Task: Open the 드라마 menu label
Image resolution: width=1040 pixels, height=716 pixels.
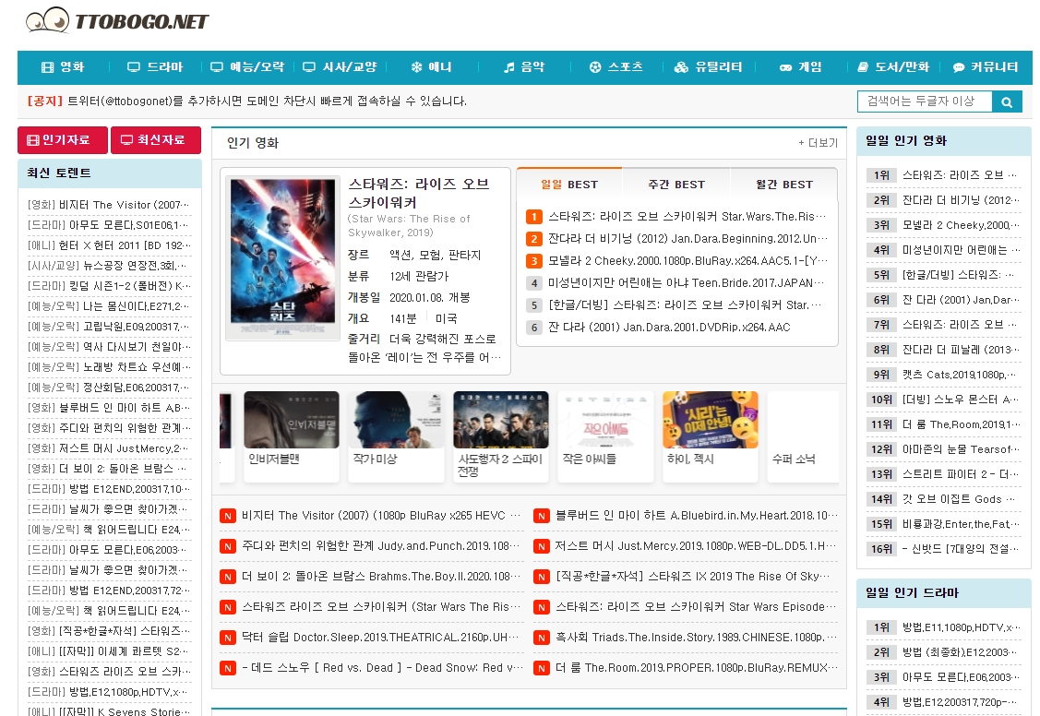Action: [x=164, y=67]
